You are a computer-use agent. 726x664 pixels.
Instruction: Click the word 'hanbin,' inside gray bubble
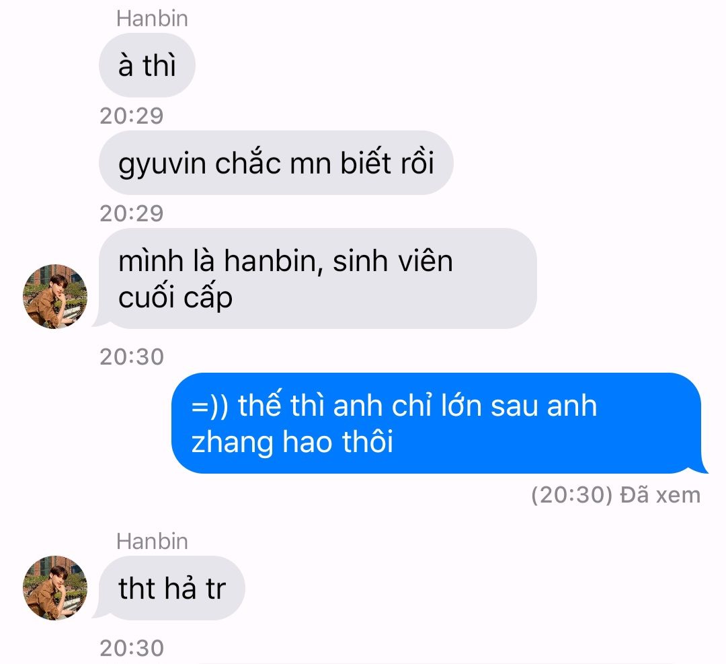tap(273, 261)
